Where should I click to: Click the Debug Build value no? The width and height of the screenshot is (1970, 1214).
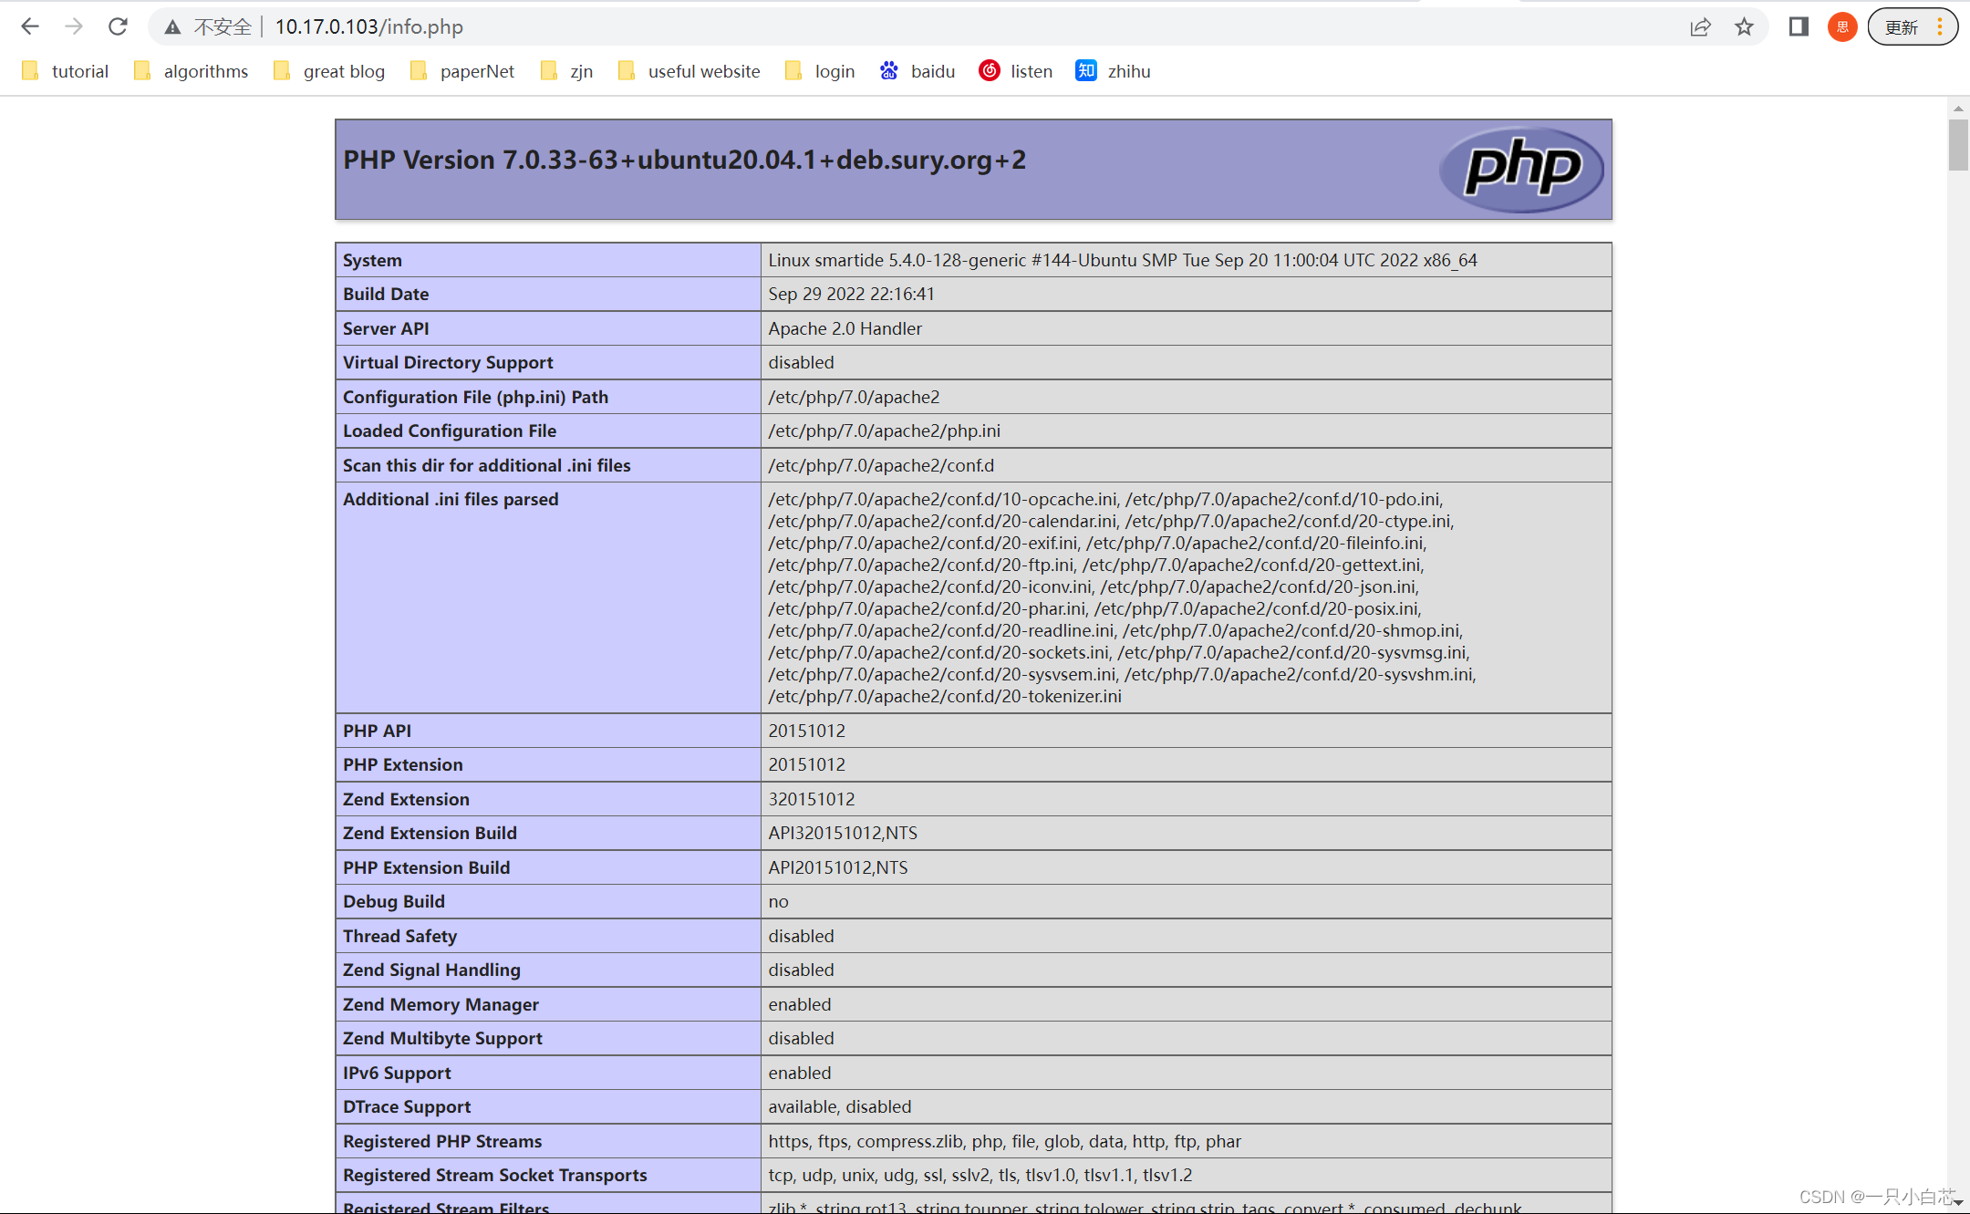coord(778,902)
